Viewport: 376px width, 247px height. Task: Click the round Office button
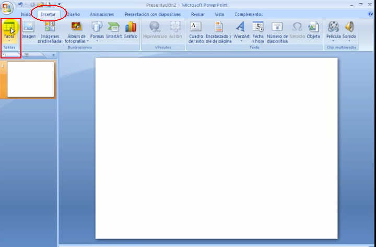click(x=7, y=8)
